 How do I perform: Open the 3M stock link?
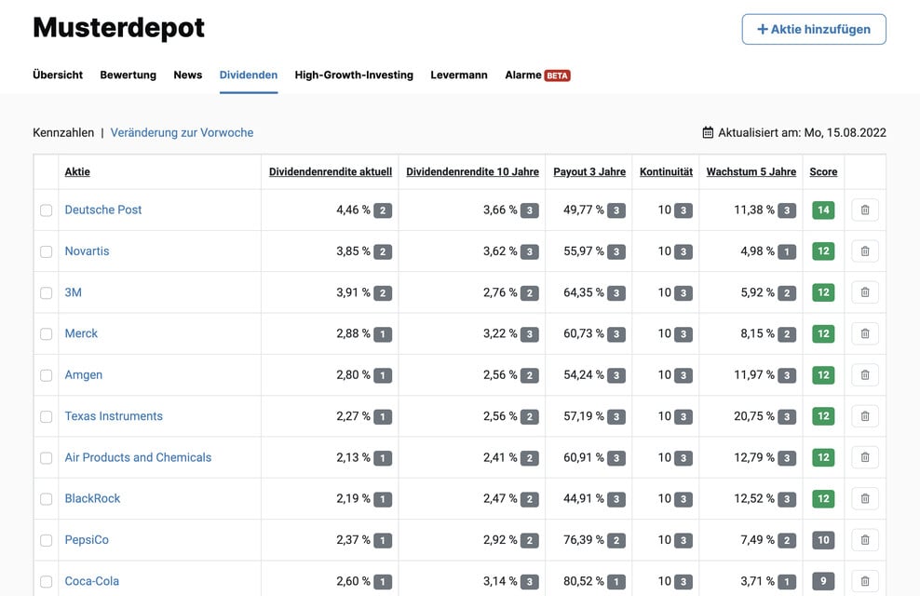74,292
